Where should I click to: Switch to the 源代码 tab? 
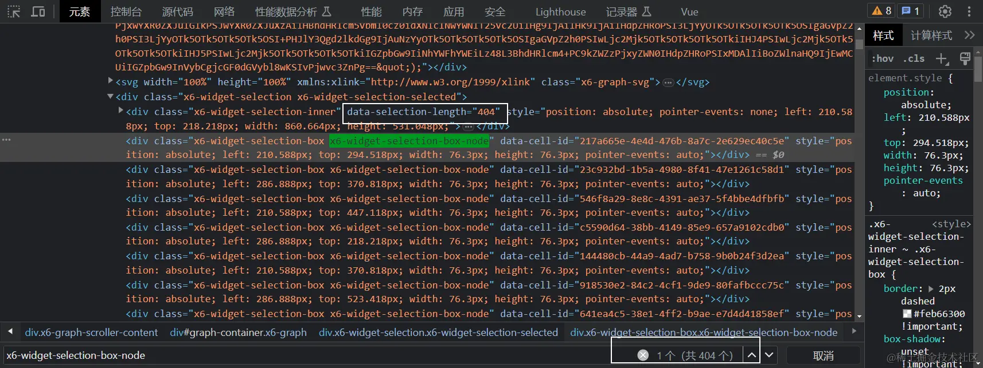pyautogui.click(x=177, y=11)
